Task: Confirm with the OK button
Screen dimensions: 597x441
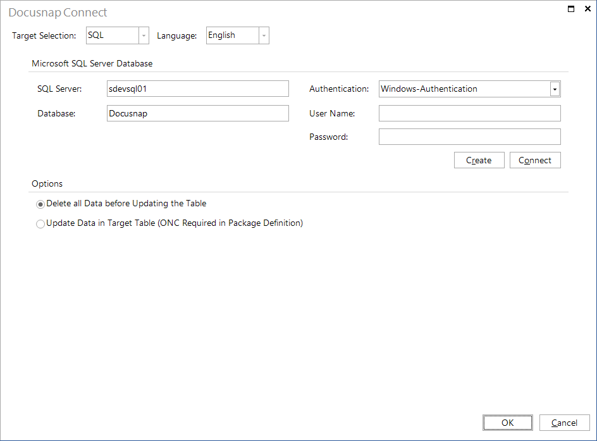Action: click(508, 423)
